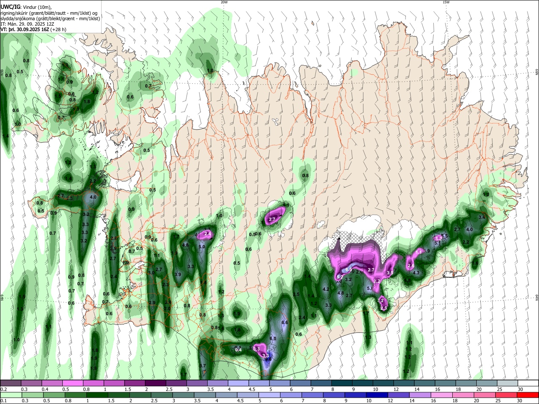This screenshot has width=539, height=404.
Task: Click the 'slydda/snjókoma' legend description line
Action: pyautogui.click(x=50, y=19)
